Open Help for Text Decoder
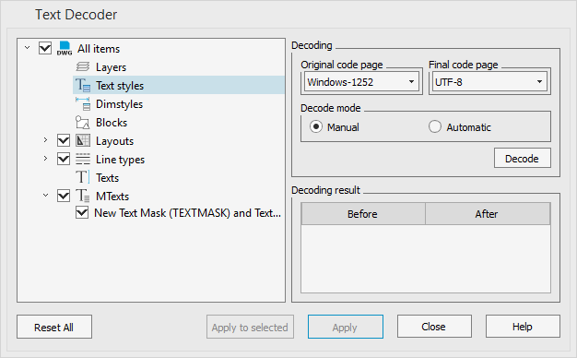 point(523,327)
